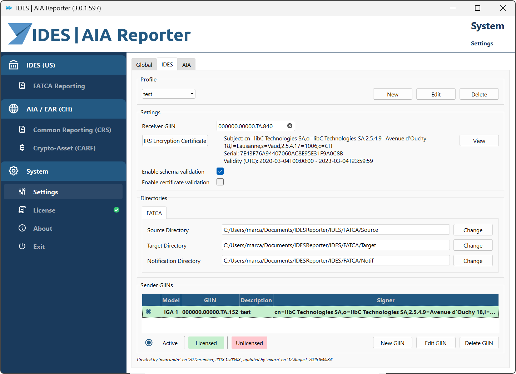The width and height of the screenshot is (516, 374).
Task: Create a New profile
Action: coord(393,94)
